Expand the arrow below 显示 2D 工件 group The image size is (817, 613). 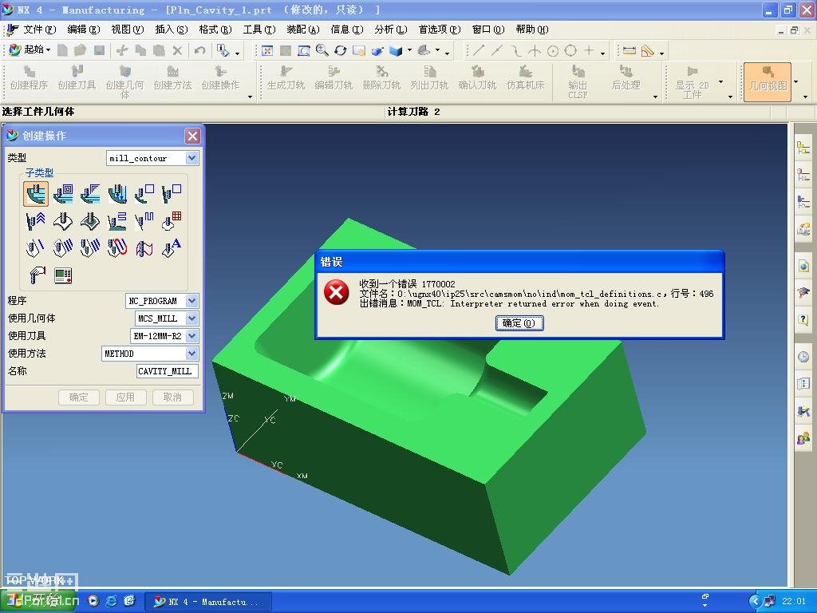coord(730,97)
